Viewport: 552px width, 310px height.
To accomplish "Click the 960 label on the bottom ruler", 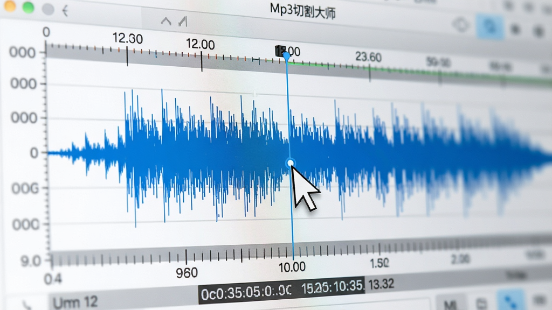I will (187, 273).
